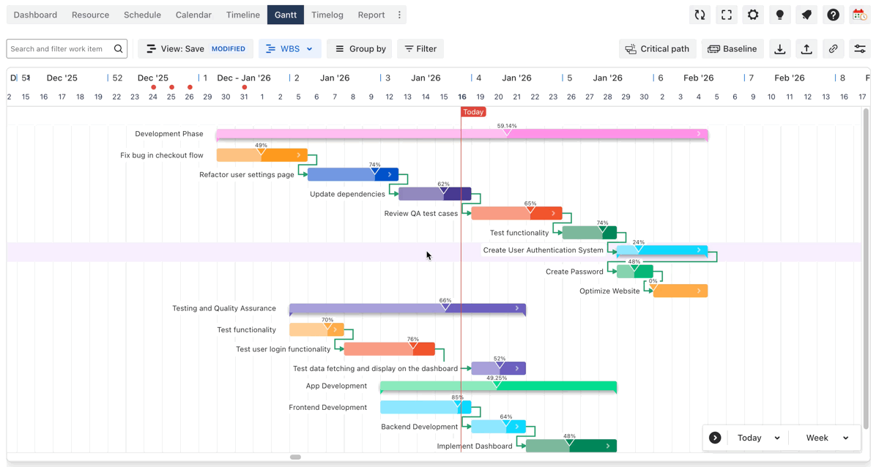This screenshot has height=467, width=879.
Task: Enter fullscreen mode
Action: [x=726, y=15]
